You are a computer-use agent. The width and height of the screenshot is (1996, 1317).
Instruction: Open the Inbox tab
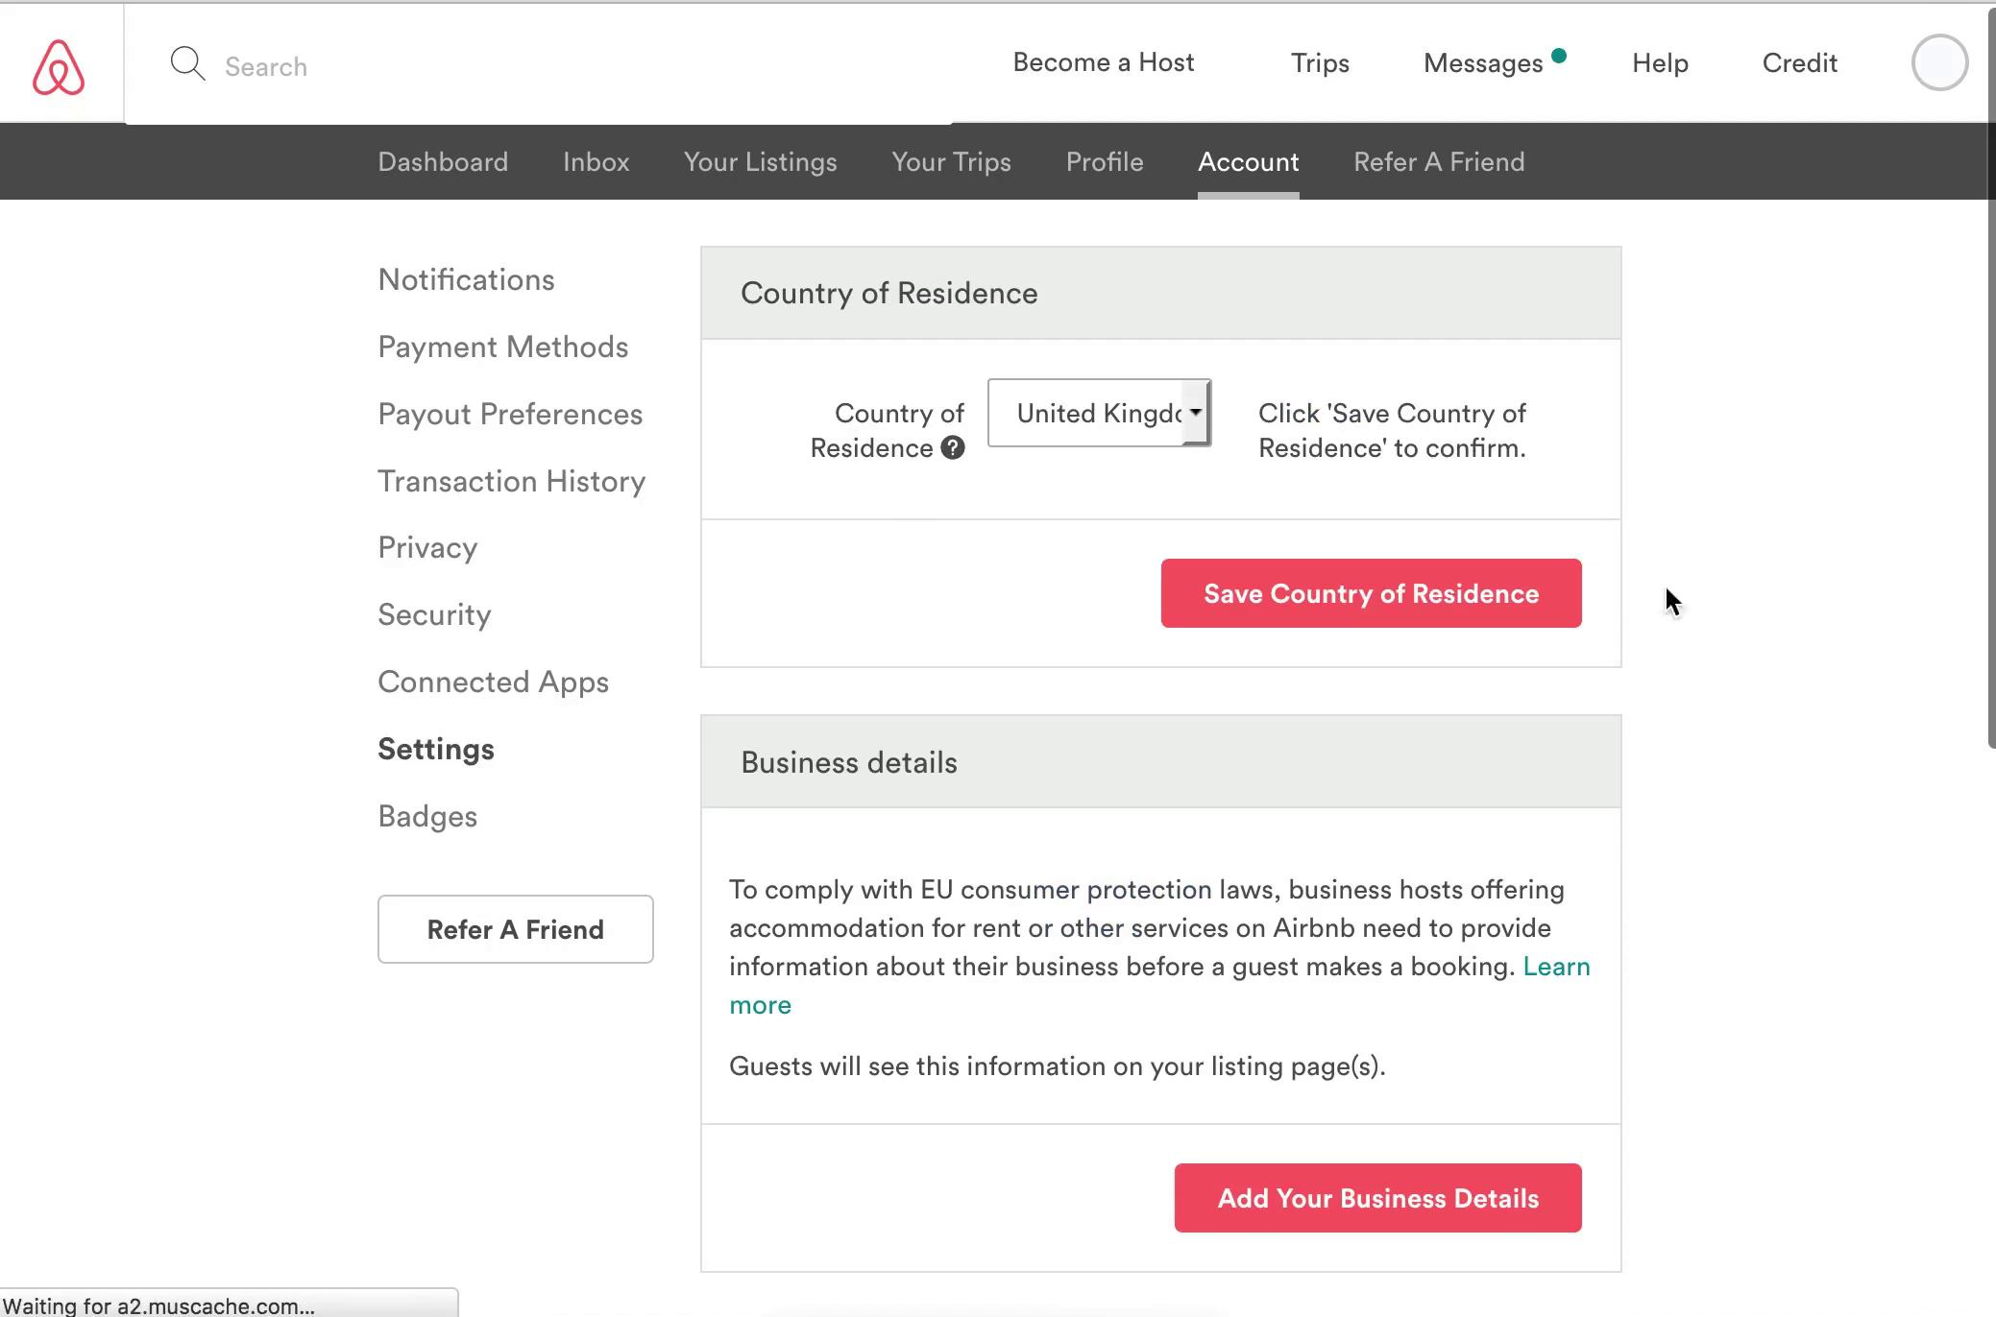point(596,161)
